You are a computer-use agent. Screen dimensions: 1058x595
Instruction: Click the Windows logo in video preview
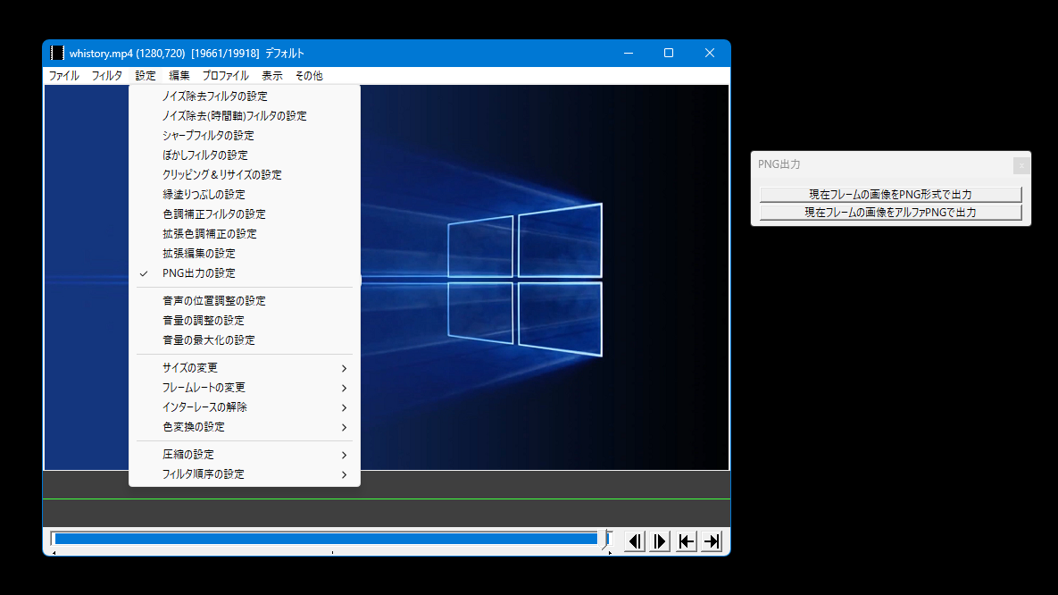[x=524, y=279]
